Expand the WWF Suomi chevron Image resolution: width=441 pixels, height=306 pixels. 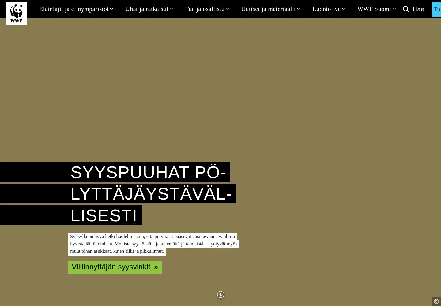pyautogui.click(x=394, y=9)
